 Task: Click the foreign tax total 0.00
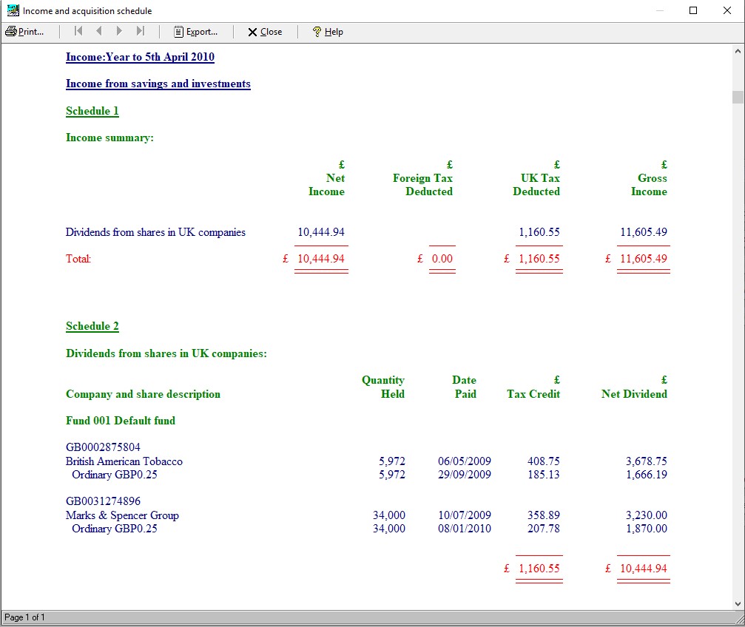(442, 259)
